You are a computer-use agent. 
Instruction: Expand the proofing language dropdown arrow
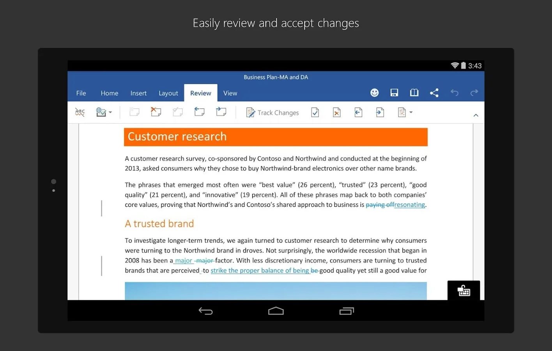110,112
